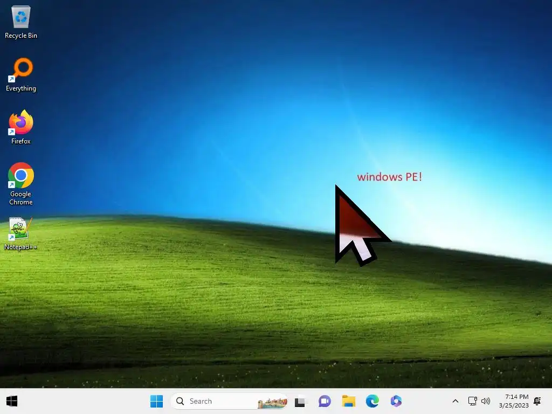Select the Everything search shortcut
Screen dimensions: 552x414
click(x=21, y=74)
